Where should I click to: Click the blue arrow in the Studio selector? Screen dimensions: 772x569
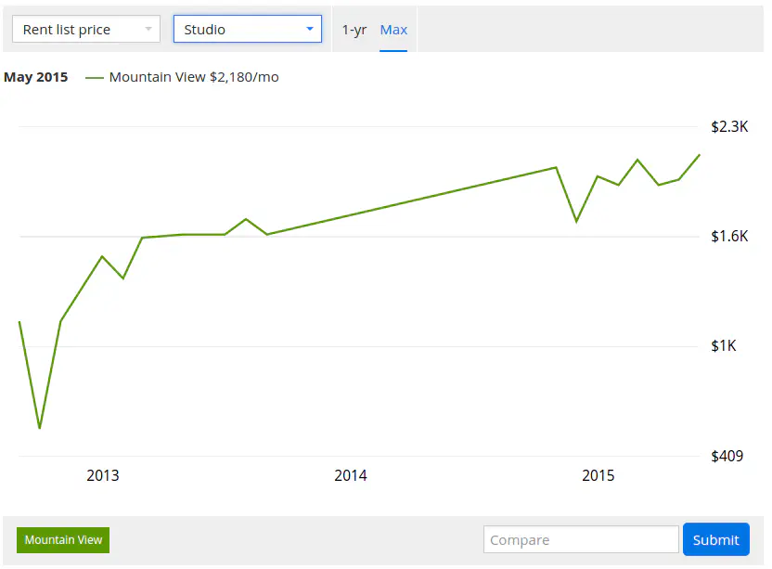310,30
